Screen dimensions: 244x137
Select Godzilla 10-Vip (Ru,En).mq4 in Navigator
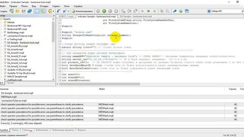[21, 73]
